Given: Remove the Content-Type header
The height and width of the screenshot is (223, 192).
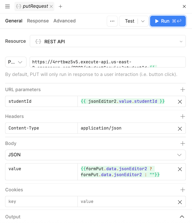Looking at the screenshot, I should click(180, 128).
